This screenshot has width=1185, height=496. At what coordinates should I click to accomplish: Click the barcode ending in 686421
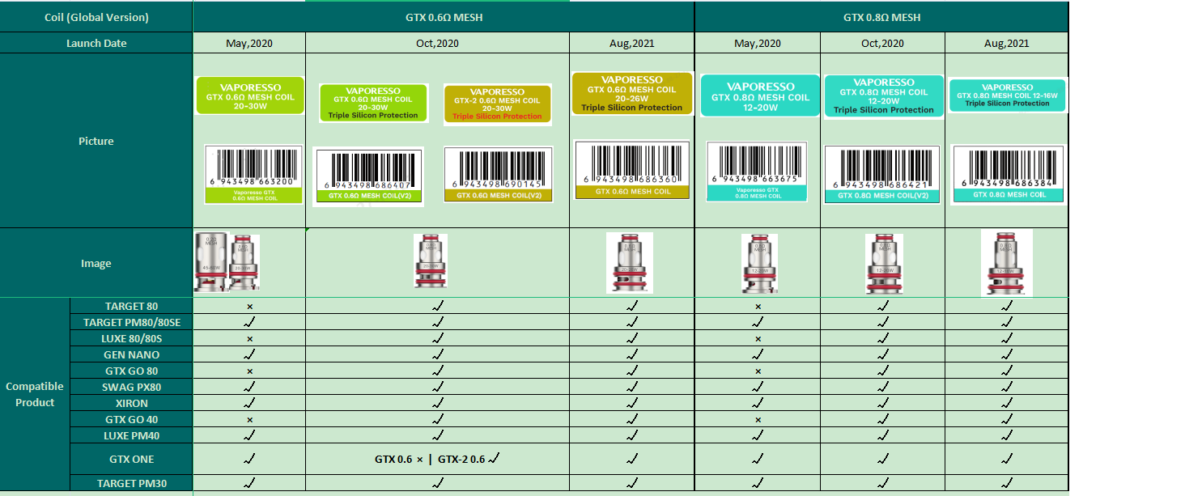click(882, 174)
